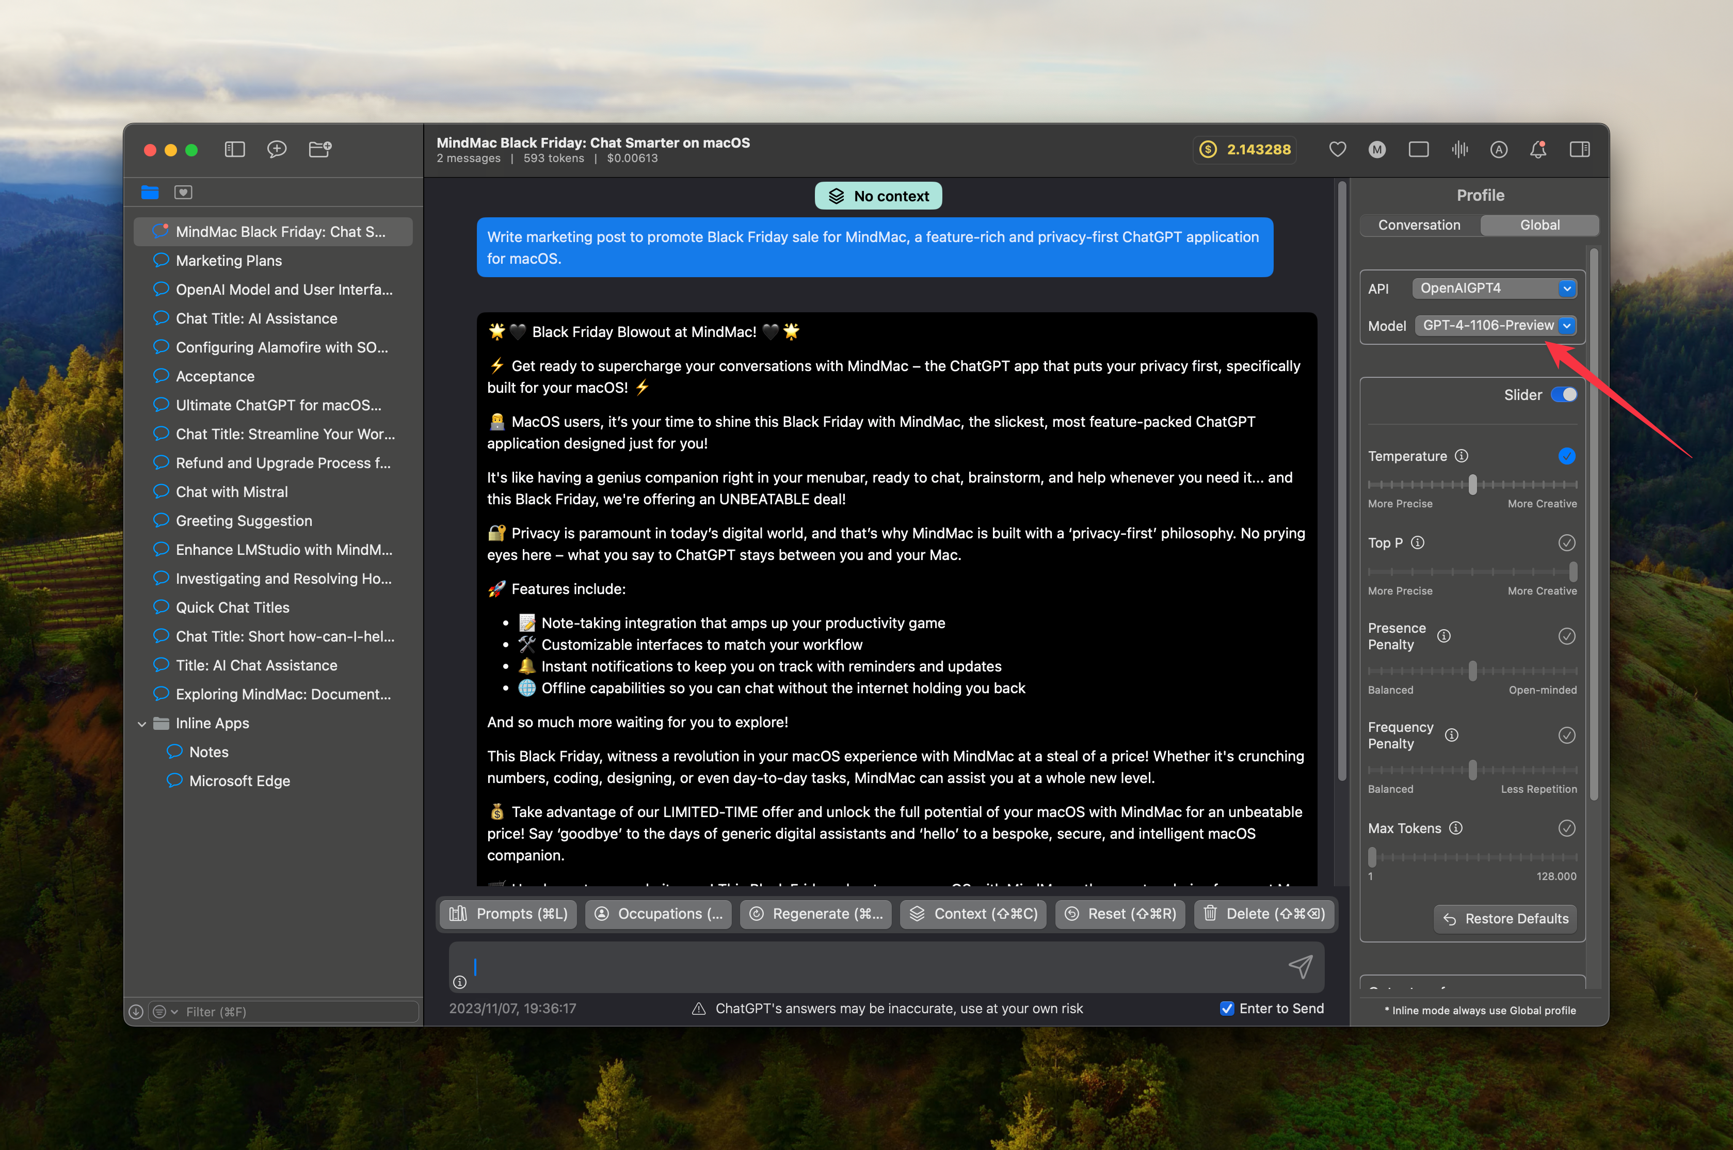Open the API OpenAIGPT4 dropdown
This screenshot has height=1150, width=1733.
pos(1494,288)
